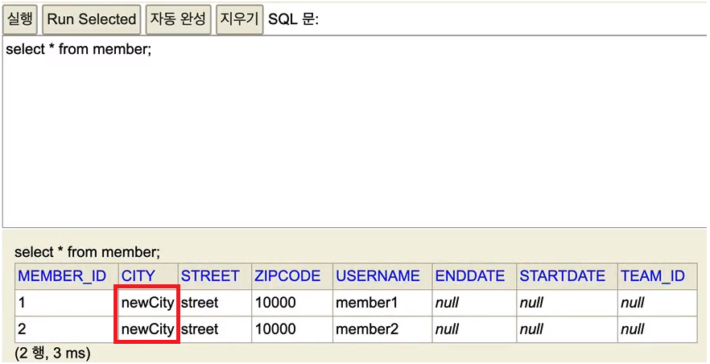Image resolution: width=710 pixels, height=364 pixels.
Task: Click 10000 zipcode in member1 row
Action: [x=292, y=303]
